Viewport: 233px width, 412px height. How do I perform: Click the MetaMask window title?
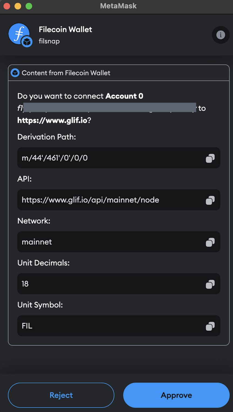coord(118,6)
